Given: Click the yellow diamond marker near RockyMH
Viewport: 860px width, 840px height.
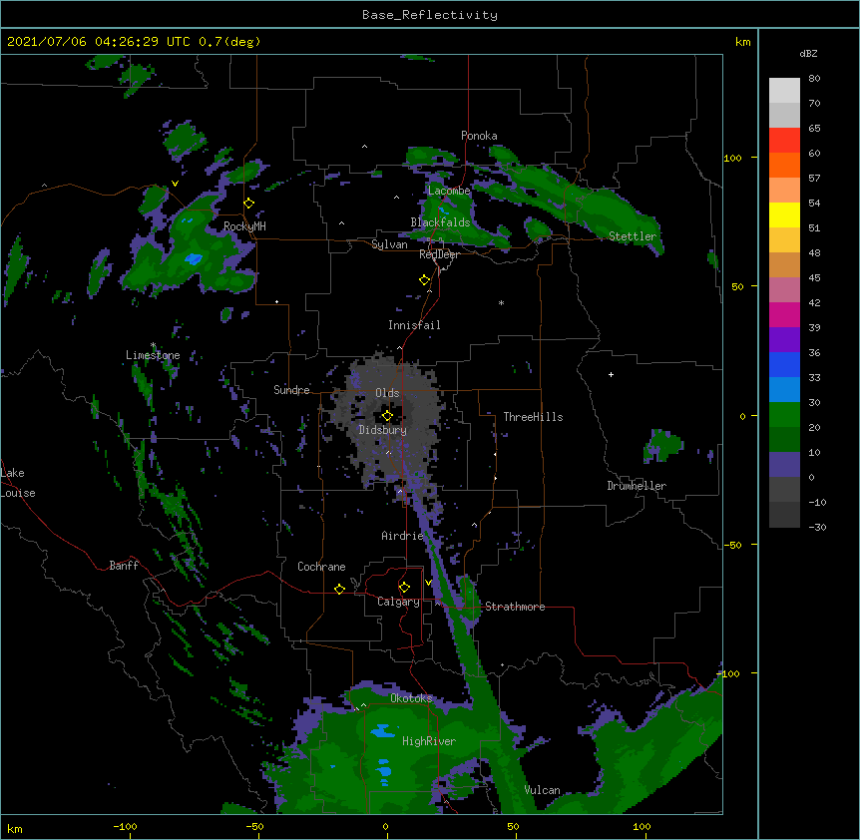Looking at the screenshot, I should [x=249, y=204].
